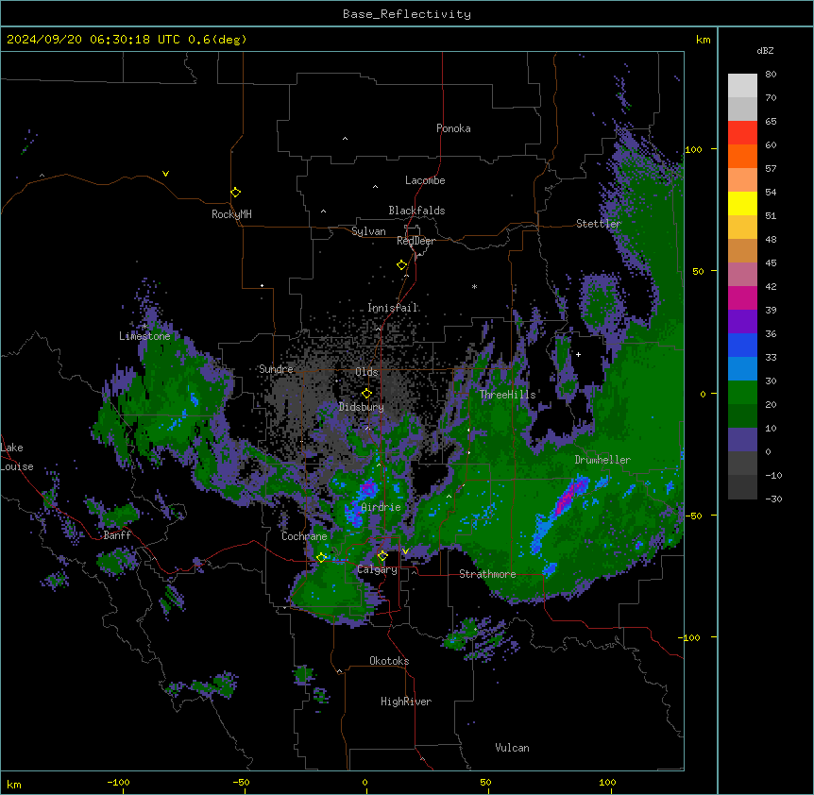Select the pink-mauve 42-45 dBZ legend band
The height and width of the screenshot is (795, 814).
pos(742,275)
